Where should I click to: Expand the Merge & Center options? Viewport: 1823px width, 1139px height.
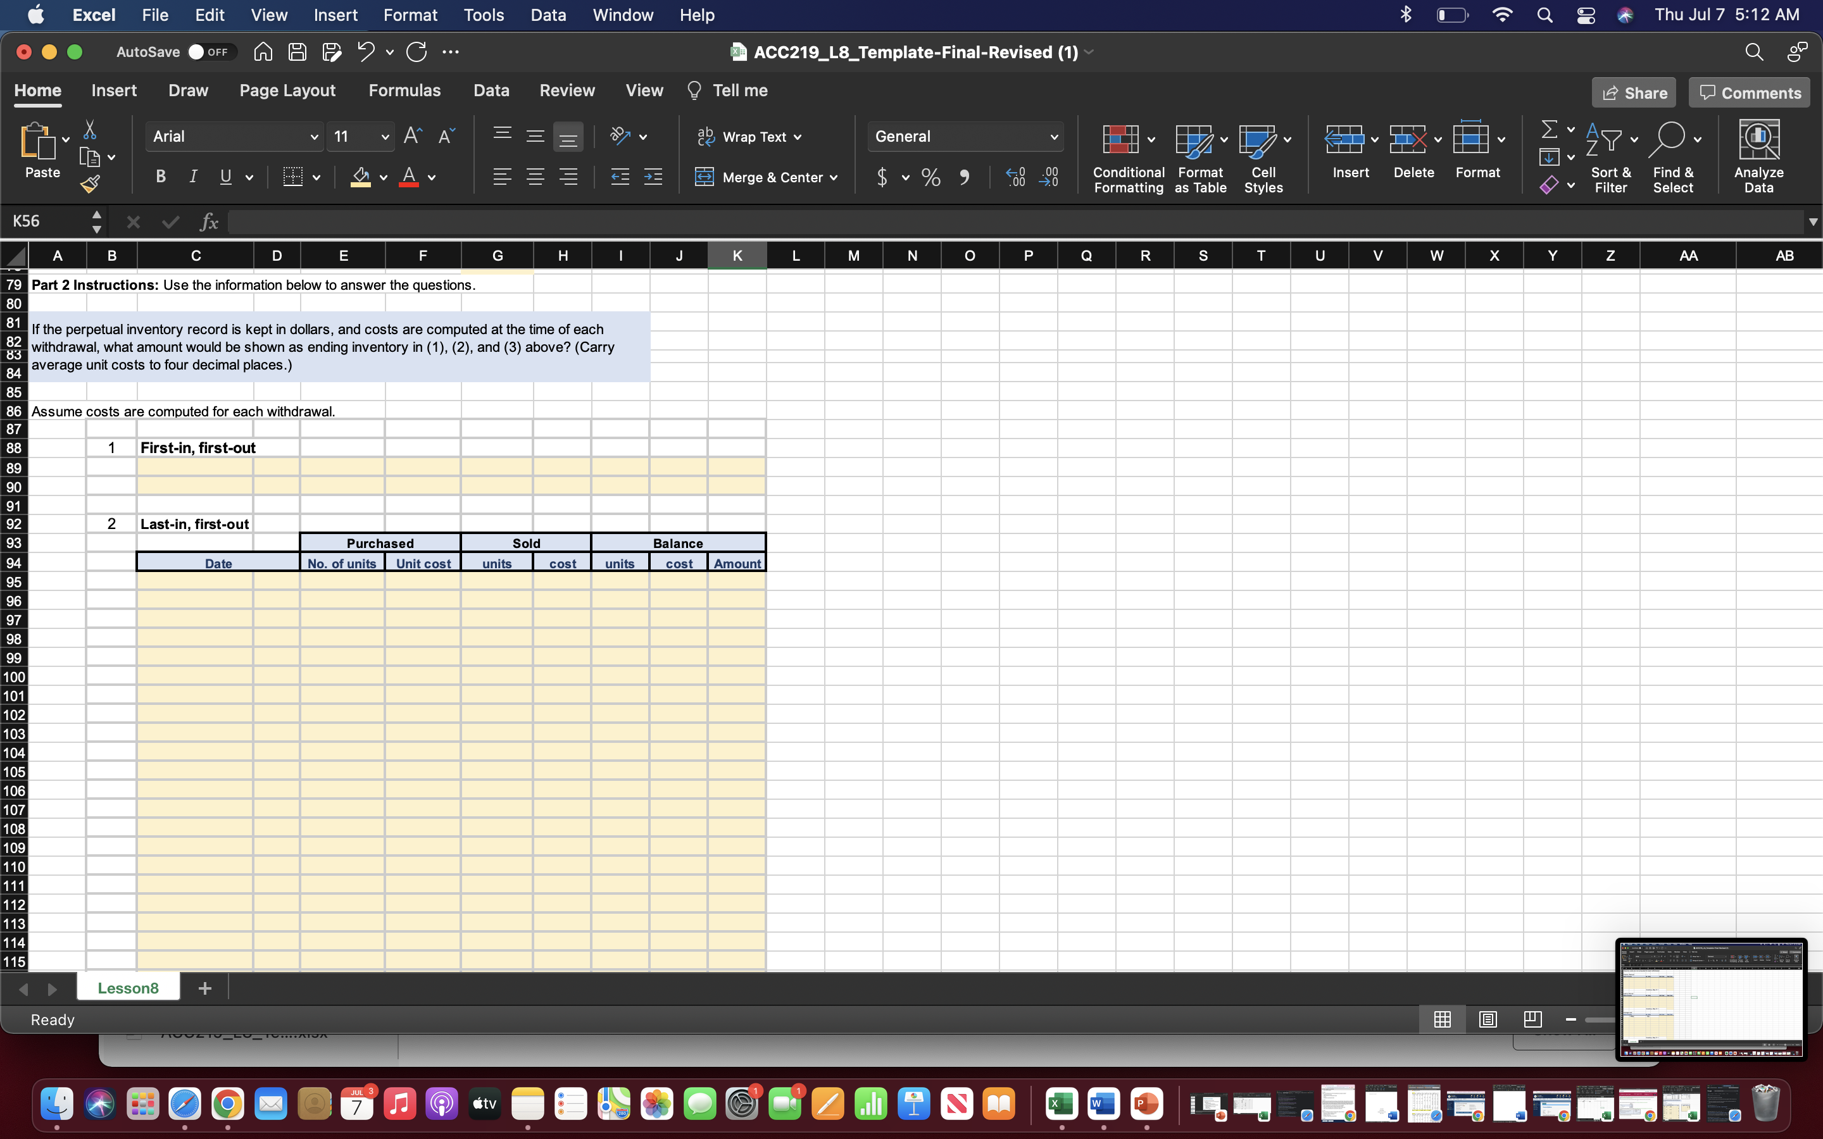(835, 177)
